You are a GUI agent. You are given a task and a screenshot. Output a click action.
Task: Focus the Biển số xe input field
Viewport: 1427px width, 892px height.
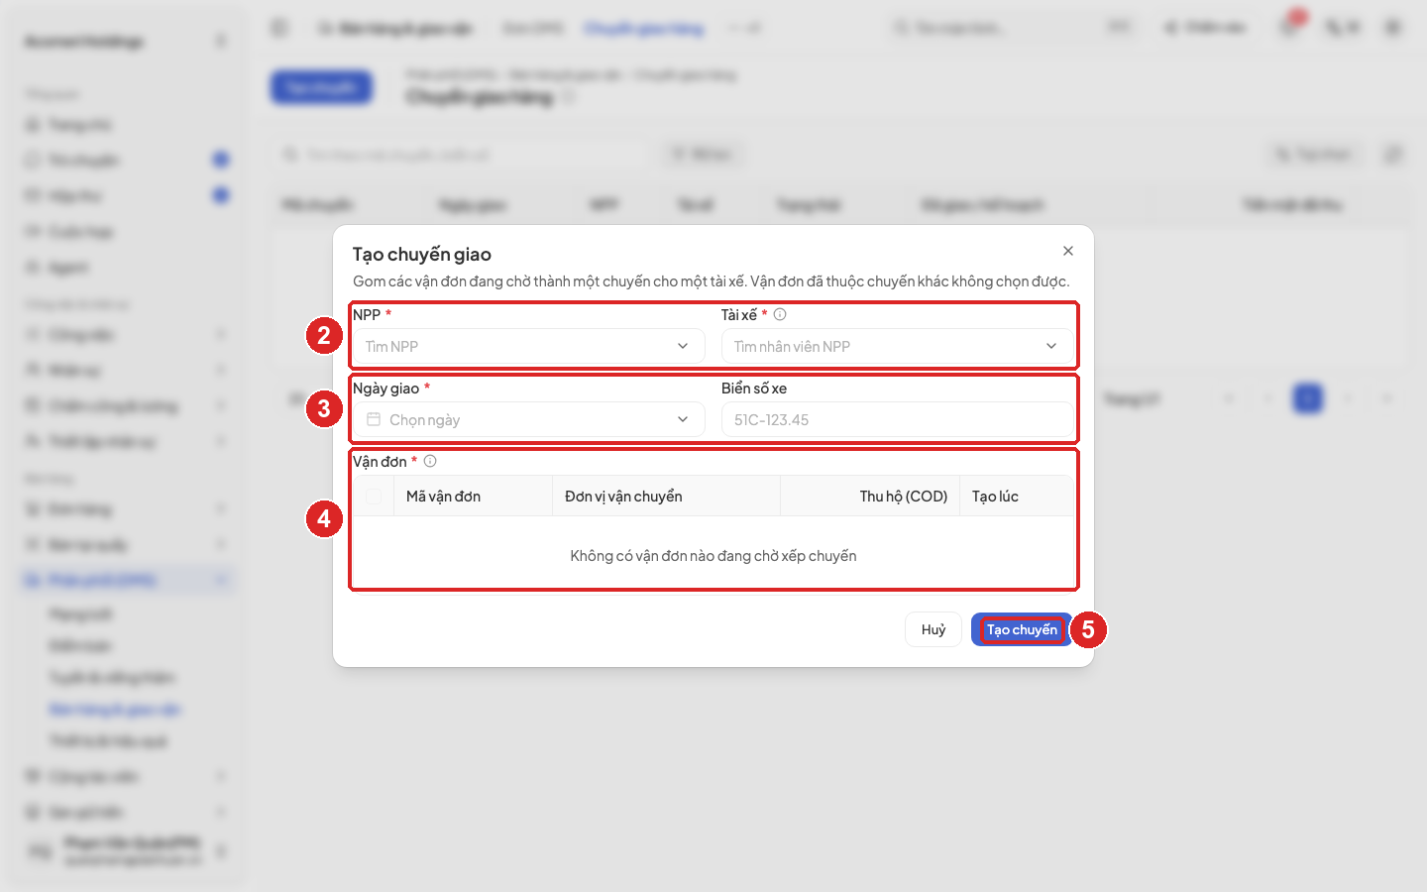897,419
